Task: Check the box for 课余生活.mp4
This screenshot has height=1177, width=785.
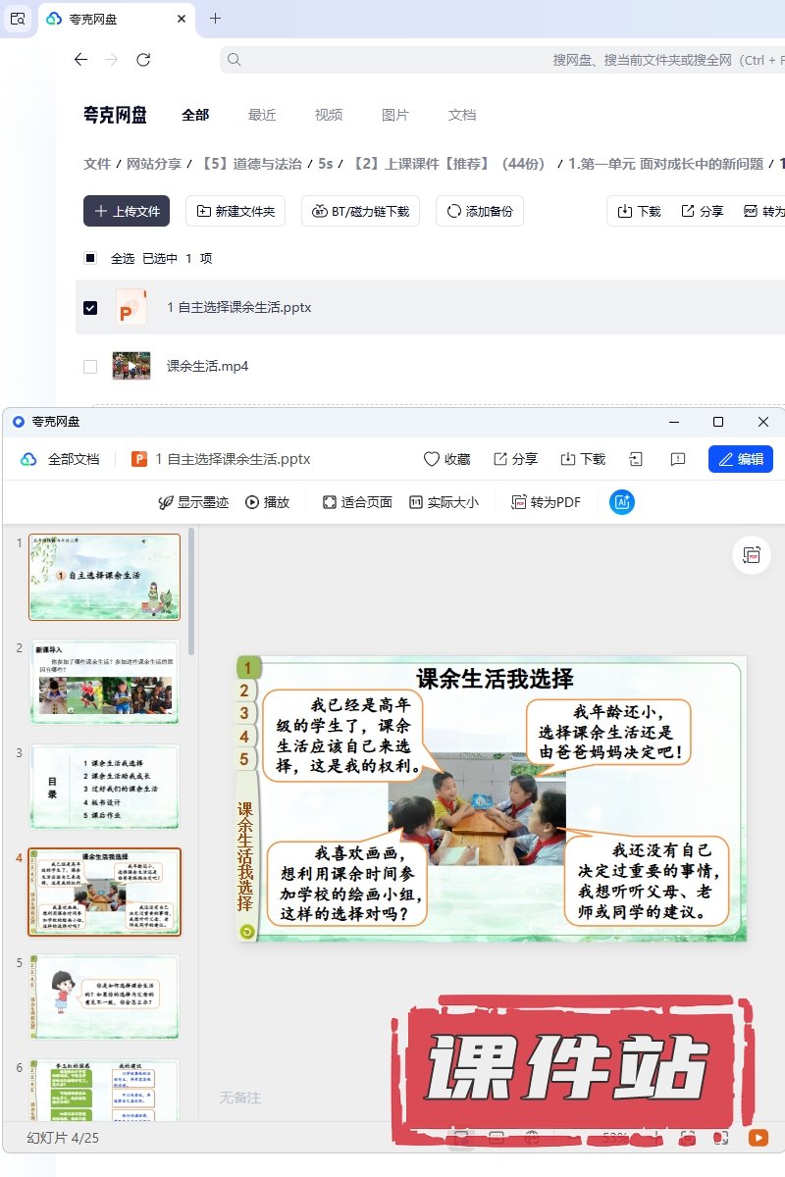Action: [x=90, y=367]
